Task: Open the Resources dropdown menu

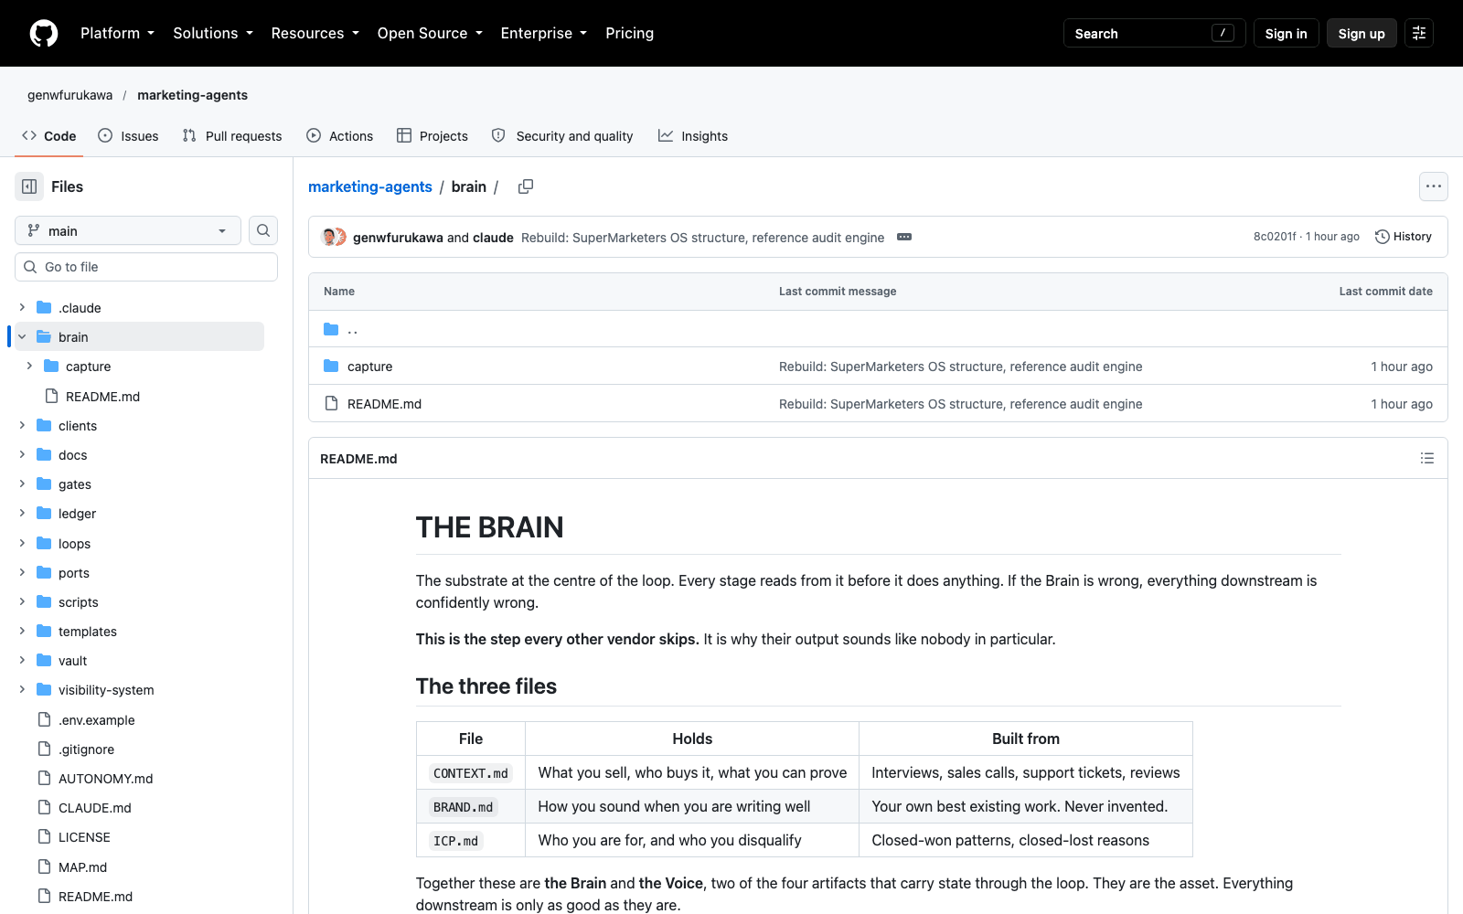Action: point(315,33)
